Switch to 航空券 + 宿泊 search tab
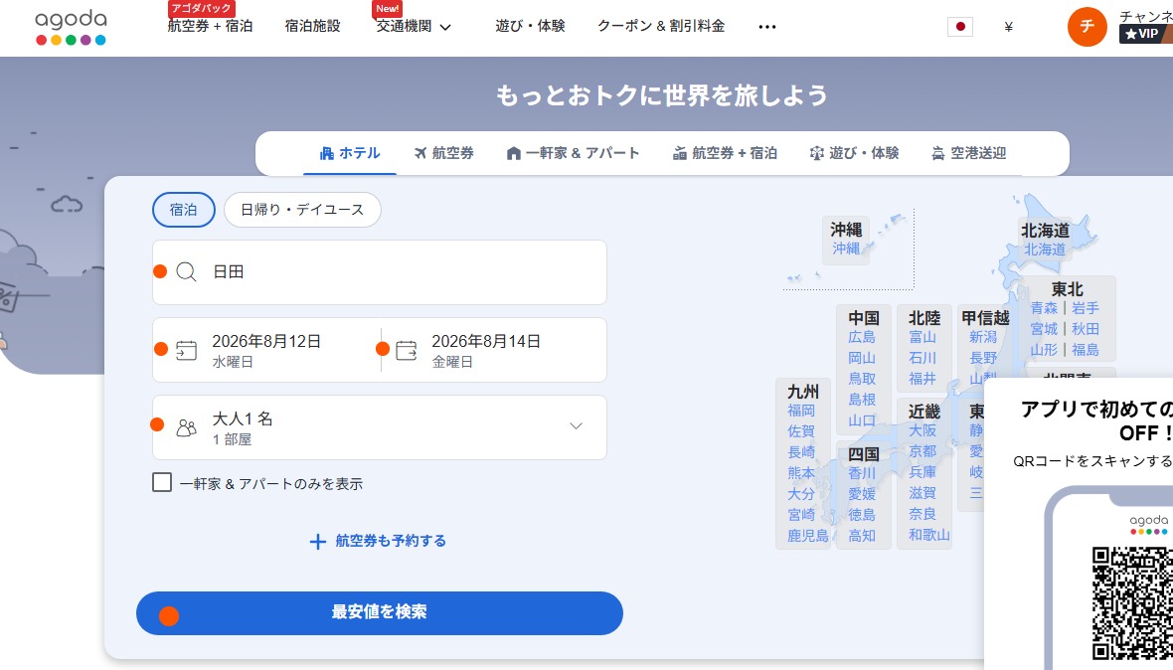1173x670 pixels. pyautogui.click(x=724, y=153)
